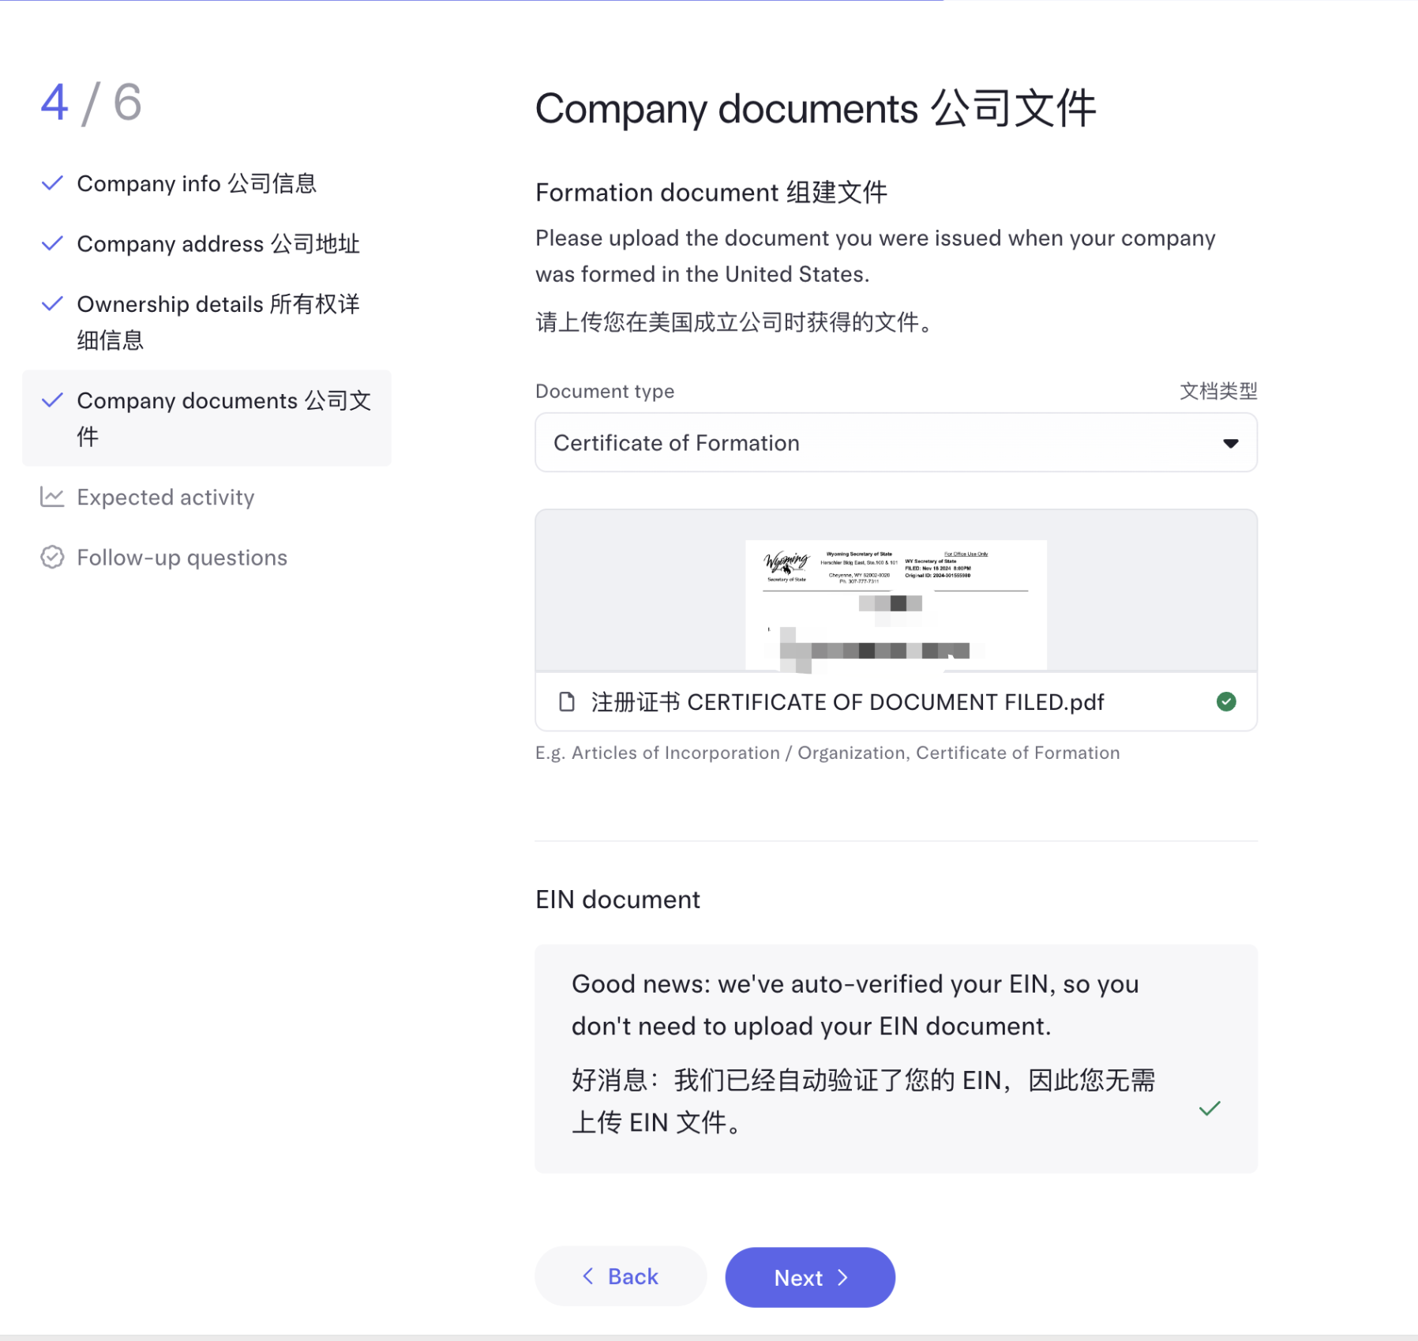Click the Document type dropdown arrow
Screen dimensions: 1418x1341
1230,443
